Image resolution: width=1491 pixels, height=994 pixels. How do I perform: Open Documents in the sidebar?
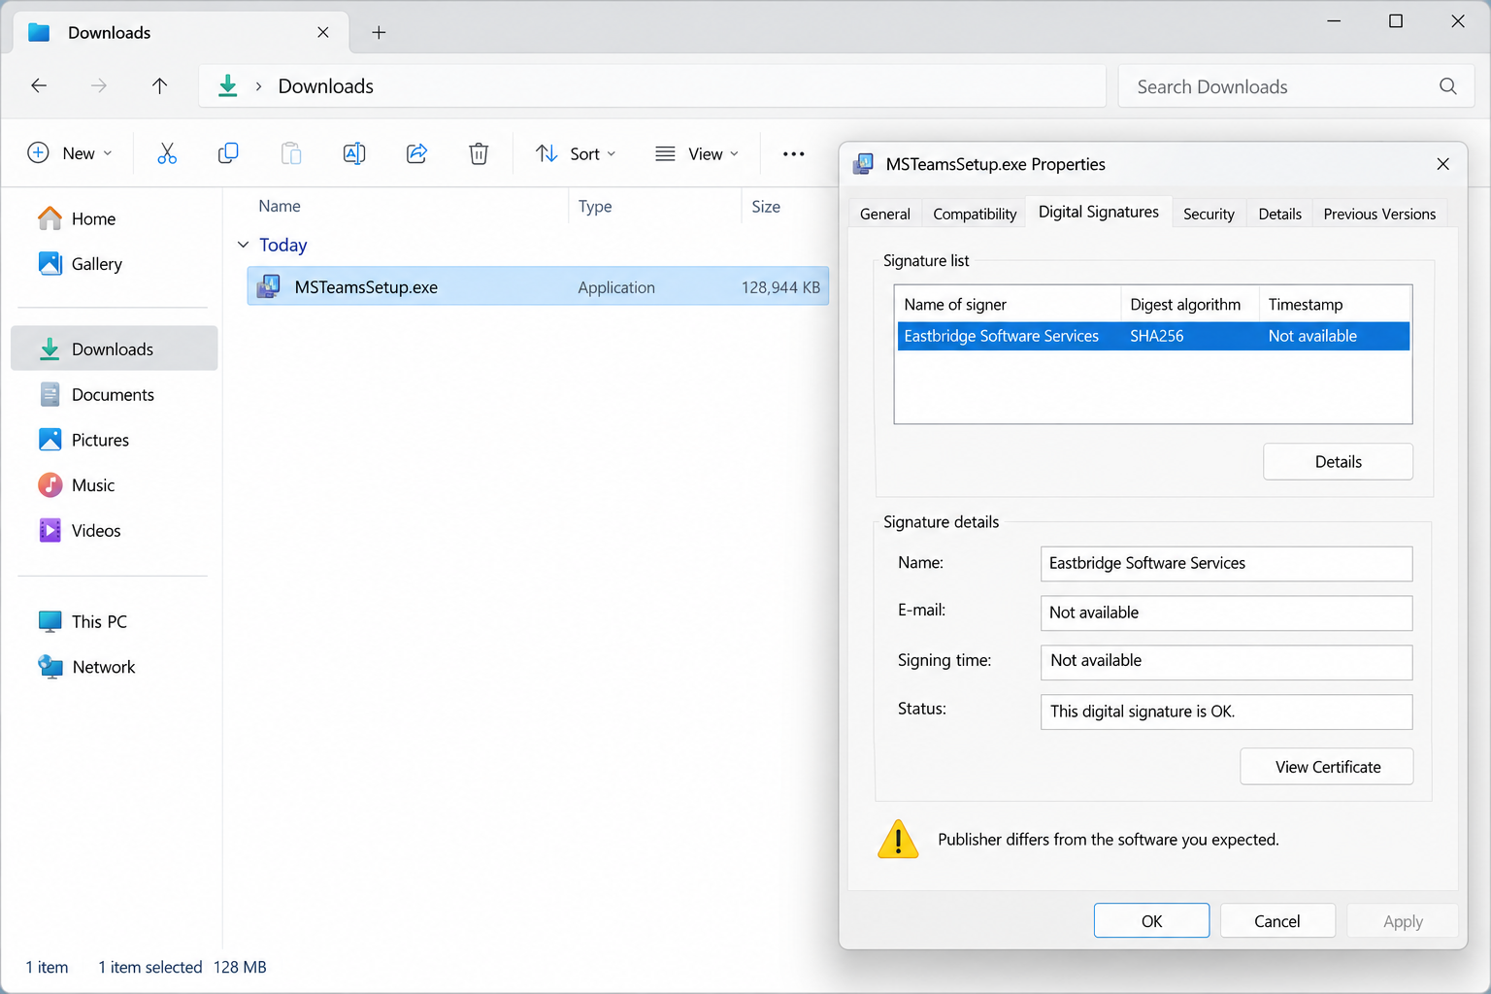tap(115, 395)
